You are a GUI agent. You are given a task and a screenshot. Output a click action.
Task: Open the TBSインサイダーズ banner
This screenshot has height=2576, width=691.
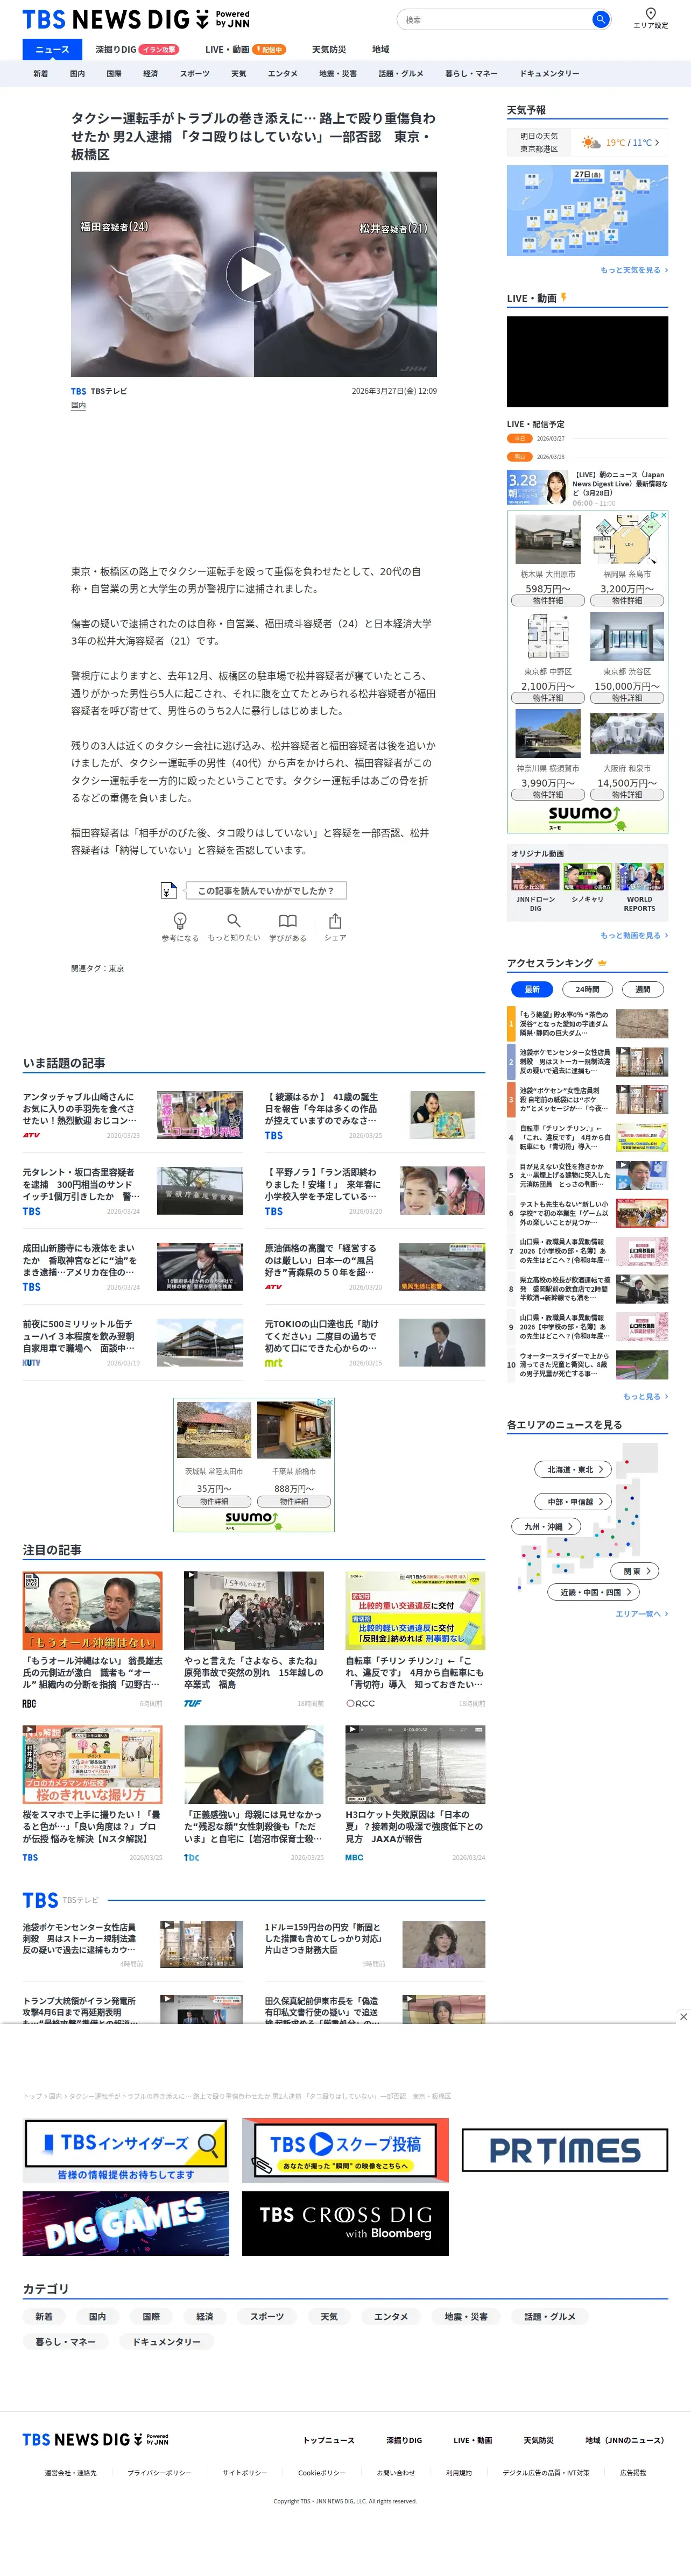[126, 2150]
